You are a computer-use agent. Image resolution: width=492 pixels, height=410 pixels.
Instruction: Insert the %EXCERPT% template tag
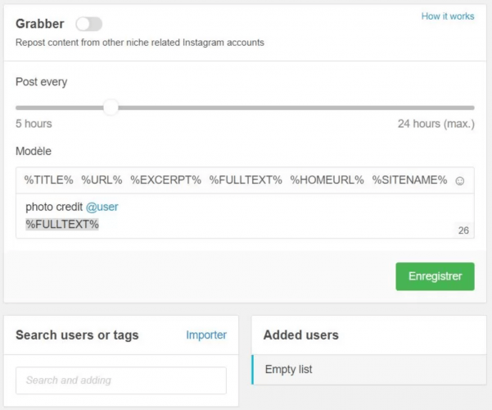coord(165,180)
